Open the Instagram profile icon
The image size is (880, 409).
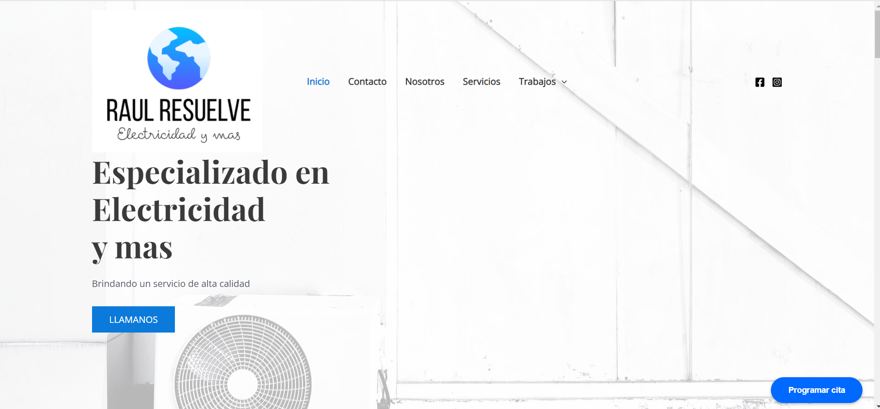click(x=777, y=82)
